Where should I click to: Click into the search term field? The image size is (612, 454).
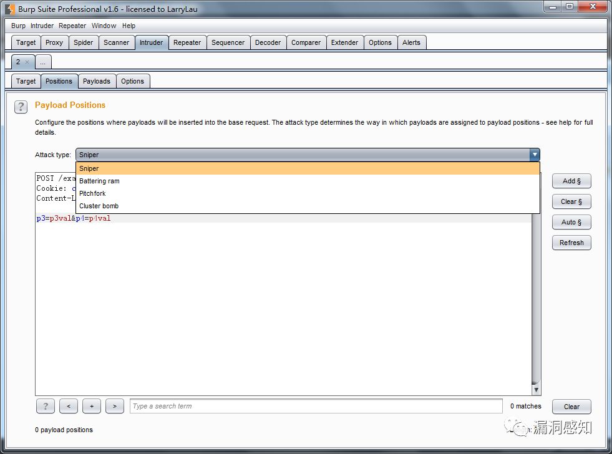pyautogui.click(x=316, y=406)
